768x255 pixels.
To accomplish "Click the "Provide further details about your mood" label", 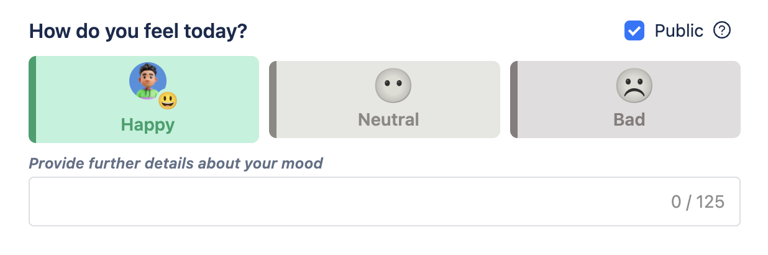I will coord(176,164).
